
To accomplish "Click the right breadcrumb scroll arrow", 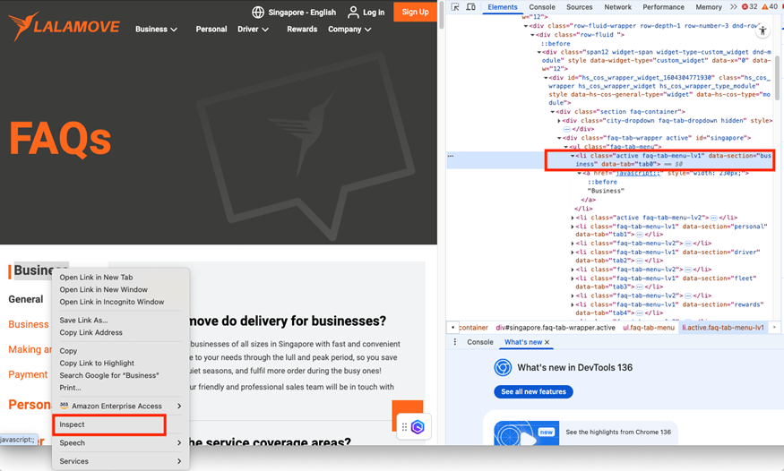I will [x=774, y=328].
